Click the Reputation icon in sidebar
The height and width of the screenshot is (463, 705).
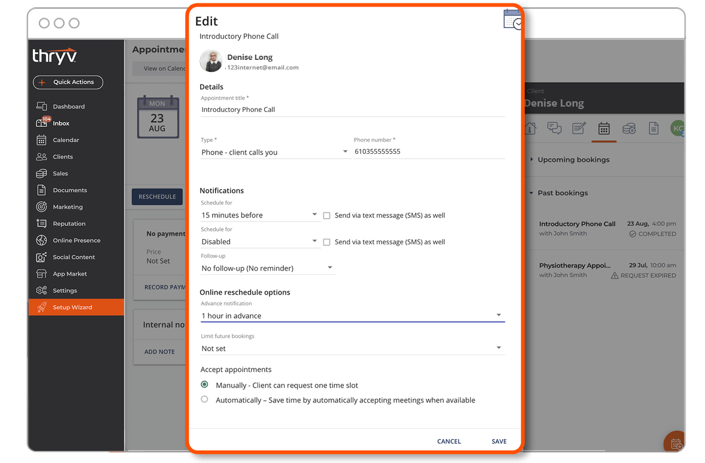pos(41,223)
